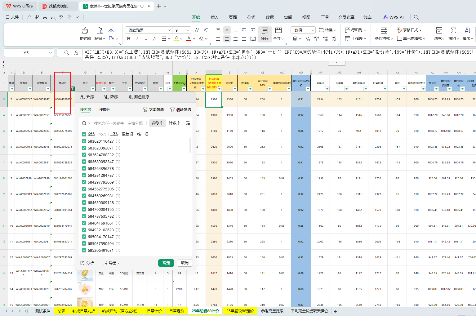Uncheck 684787635782 in filter list
Viewport: 476px width, 316px height.
[84, 216]
